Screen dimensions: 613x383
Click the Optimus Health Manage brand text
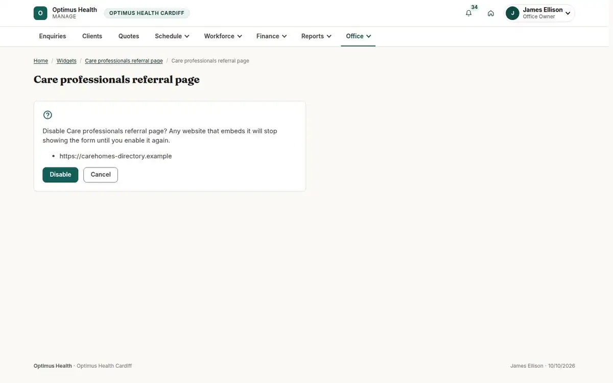tap(75, 13)
